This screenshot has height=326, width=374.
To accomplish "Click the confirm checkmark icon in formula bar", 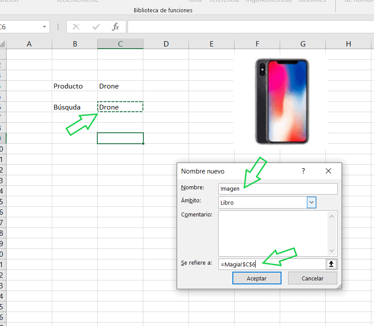I will pyautogui.click(x=96, y=27).
